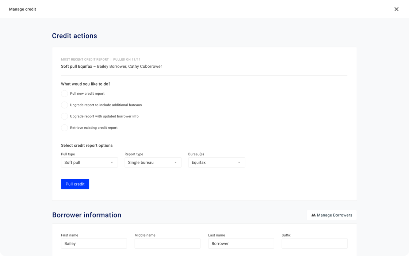The width and height of the screenshot is (409, 256).
Task: Click the First name field showing Bailey
Action: coord(93,243)
